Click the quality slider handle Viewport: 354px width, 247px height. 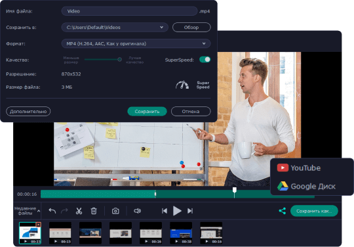[x=120, y=60]
